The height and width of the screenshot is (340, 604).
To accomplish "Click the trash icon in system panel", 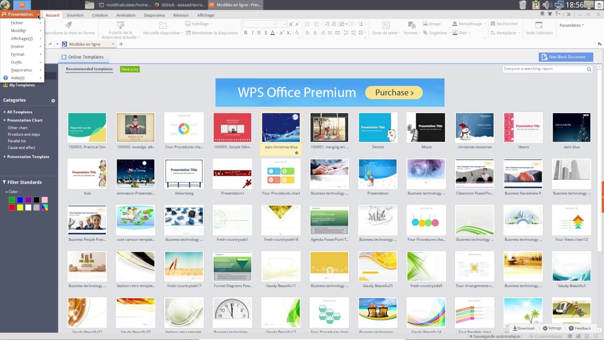I will (x=523, y=5).
